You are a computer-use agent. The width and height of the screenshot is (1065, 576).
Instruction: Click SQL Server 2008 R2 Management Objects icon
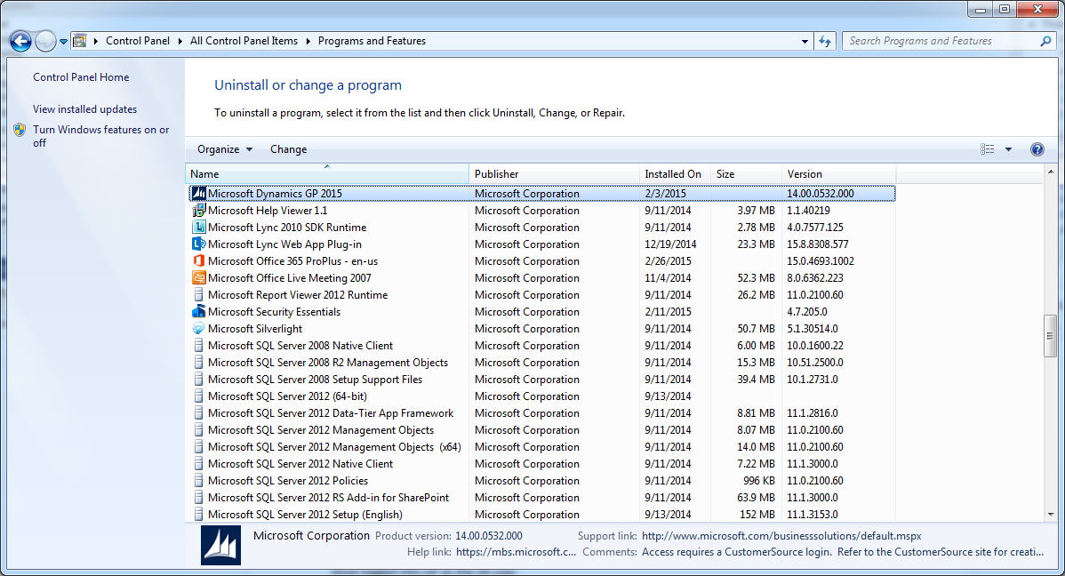(x=198, y=363)
